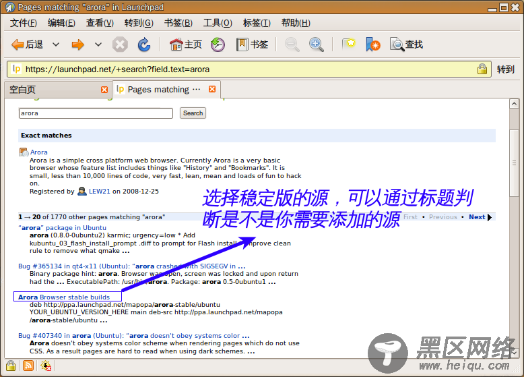Open the 标签(T) menu

[x=257, y=23]
